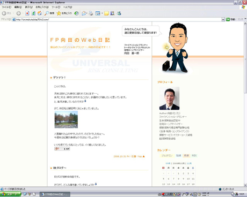The image size is (247, 197).
Task: Click the Windows Start button
Action: pos(10,194)
